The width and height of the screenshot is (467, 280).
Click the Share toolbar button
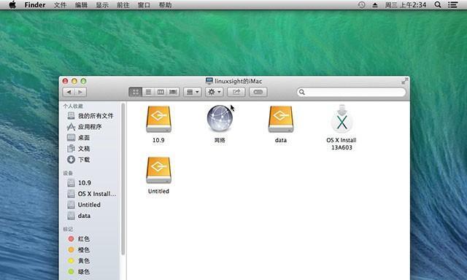click(236, 92)
